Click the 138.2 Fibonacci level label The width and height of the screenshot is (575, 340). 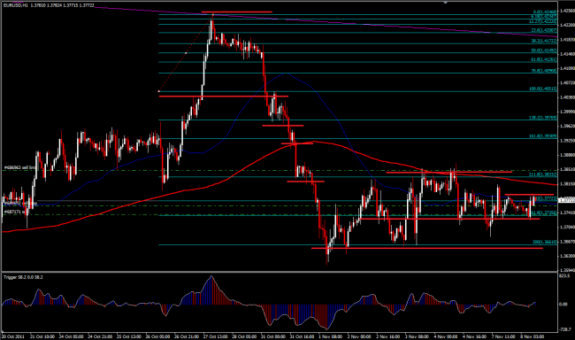(x=543, y=118)
